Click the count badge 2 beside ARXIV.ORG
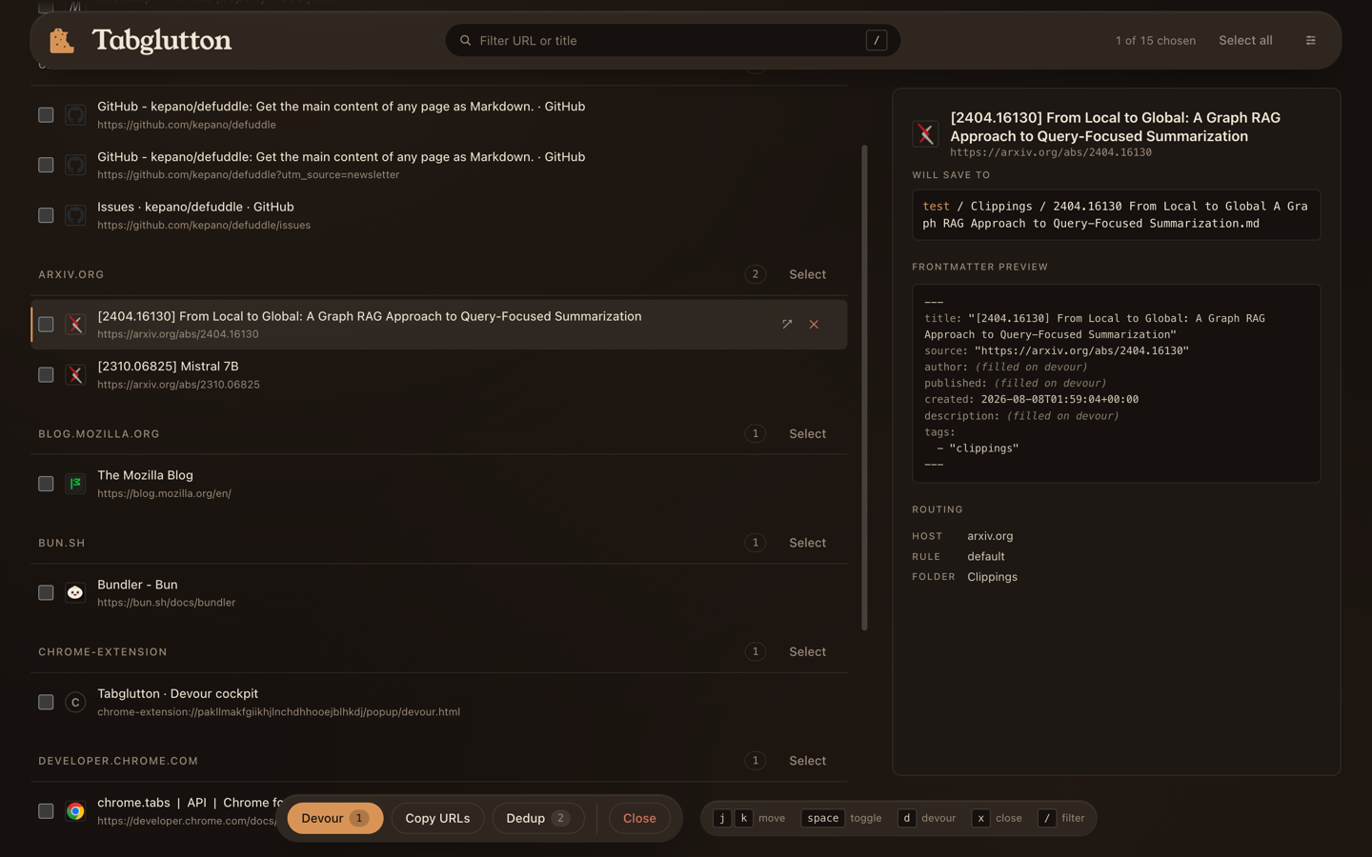The width and height of the screenshot is (1372, 857). click(756, 274)
